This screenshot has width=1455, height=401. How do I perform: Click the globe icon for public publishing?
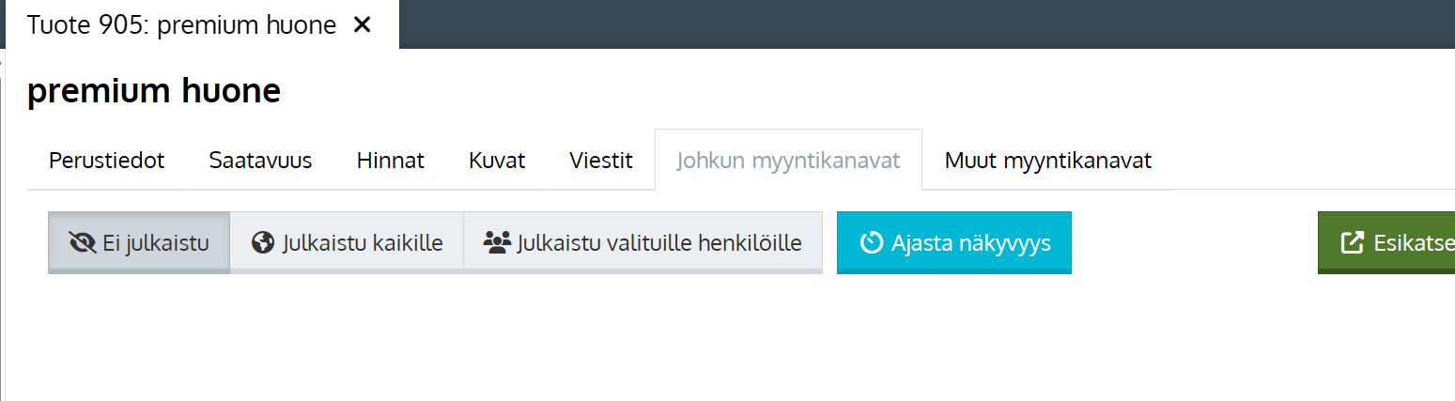[x=263, y=243]
